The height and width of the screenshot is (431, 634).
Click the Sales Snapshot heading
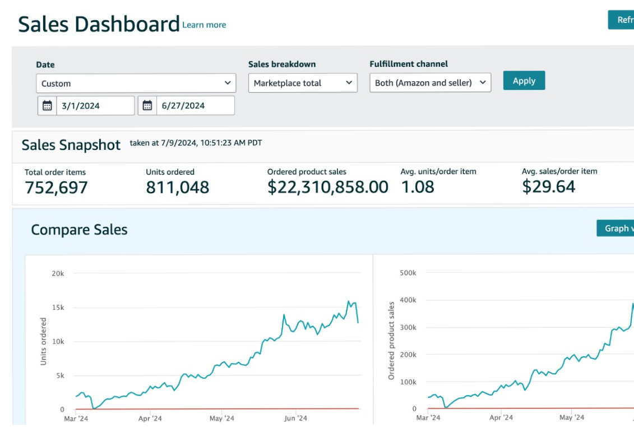tap(71, 145)
